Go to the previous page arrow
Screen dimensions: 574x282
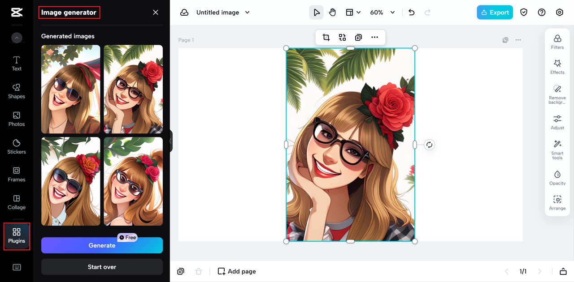click(x=507, y=271)
